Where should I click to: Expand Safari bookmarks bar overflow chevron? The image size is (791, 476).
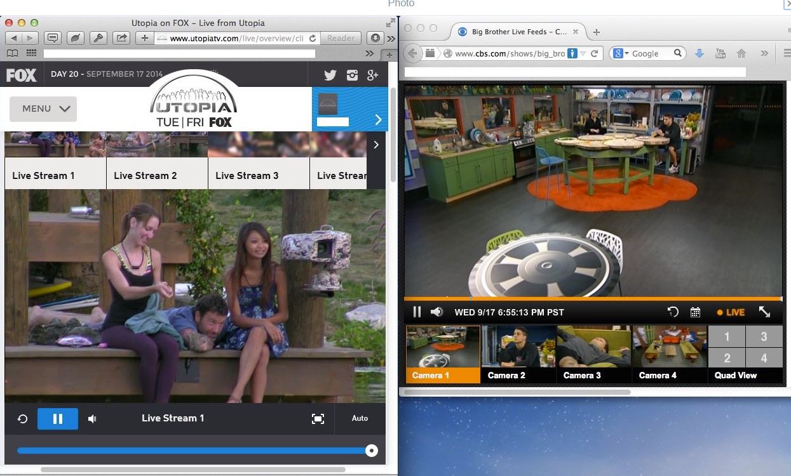(370, 54)
